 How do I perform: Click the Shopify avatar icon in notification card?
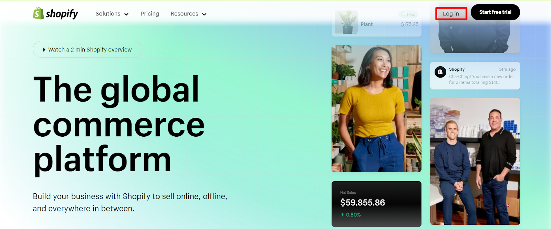point(440,72)
